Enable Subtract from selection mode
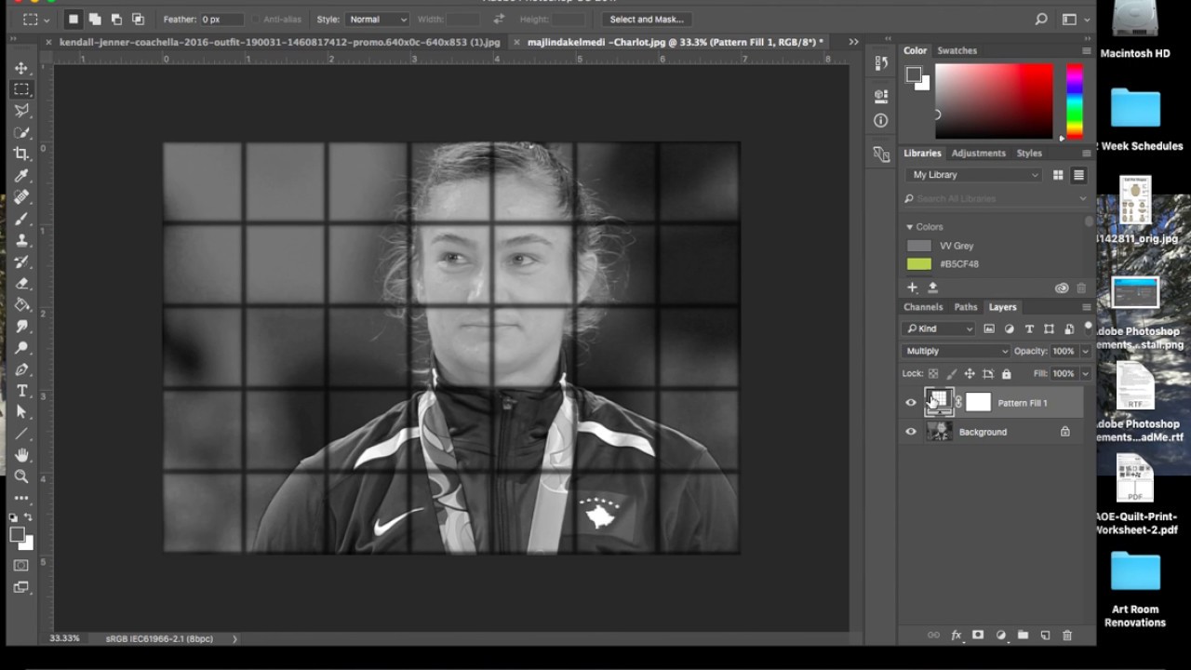The width and height of the screenshot is (1191, 670). pyautogui.click(x=116, y=19)
